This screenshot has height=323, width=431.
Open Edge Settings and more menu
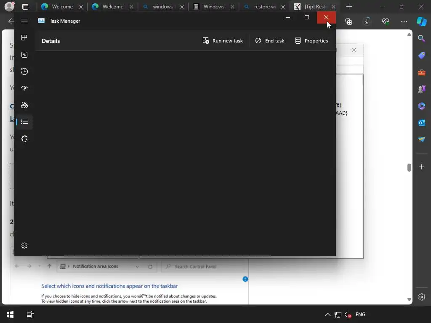coord(404,21)
